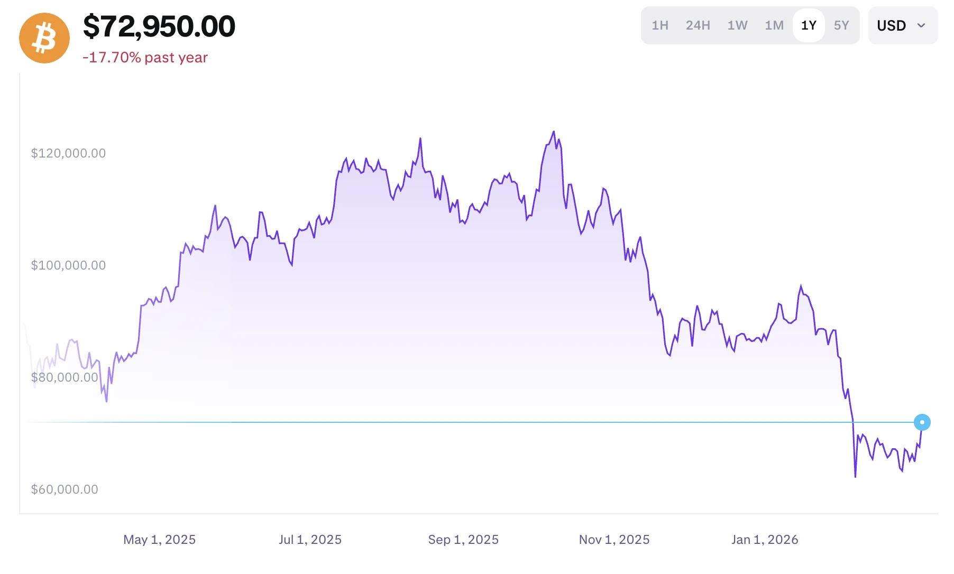Select the 24H time range
This screenshot has width=954, height=574.
(698, 25)
